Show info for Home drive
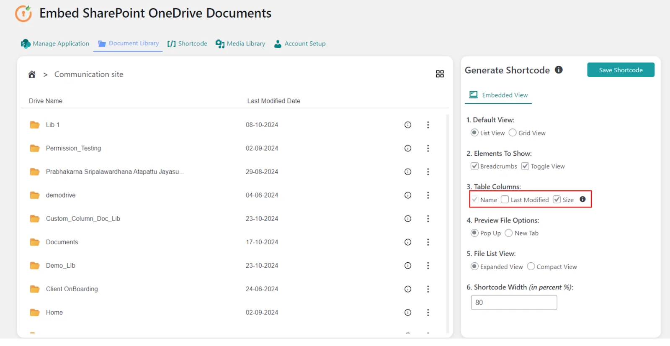Viewport: 670px width, 346px height. (408, 312)
